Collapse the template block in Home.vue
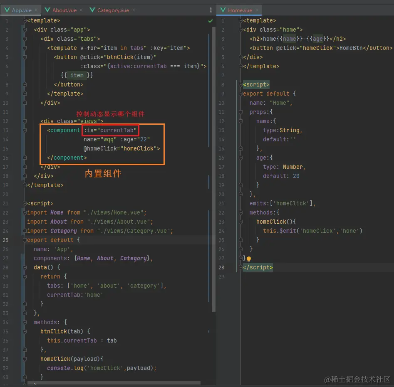Viewport: 394px width, 387px height. pos(240,21)
